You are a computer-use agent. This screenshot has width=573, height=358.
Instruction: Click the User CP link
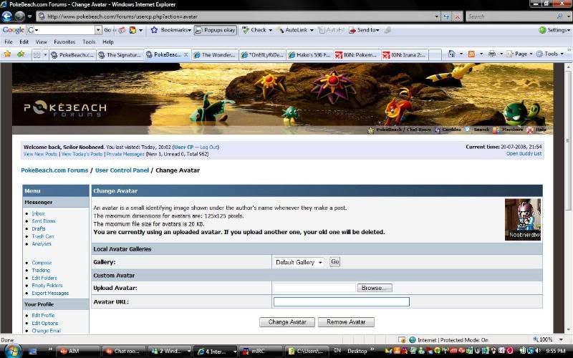click(x=184, y=147)
